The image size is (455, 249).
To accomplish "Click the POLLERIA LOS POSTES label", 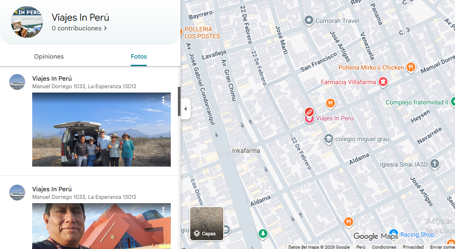I will 202,33.
